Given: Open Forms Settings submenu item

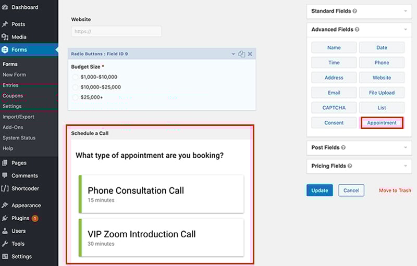Looking at the screenshot, I should 12,106.
